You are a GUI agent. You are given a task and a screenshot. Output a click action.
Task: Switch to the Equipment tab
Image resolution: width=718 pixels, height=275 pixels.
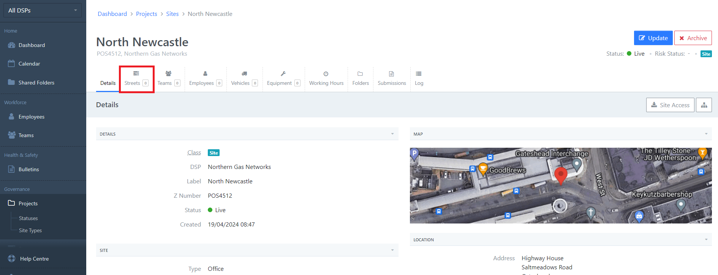coord(284,79)
